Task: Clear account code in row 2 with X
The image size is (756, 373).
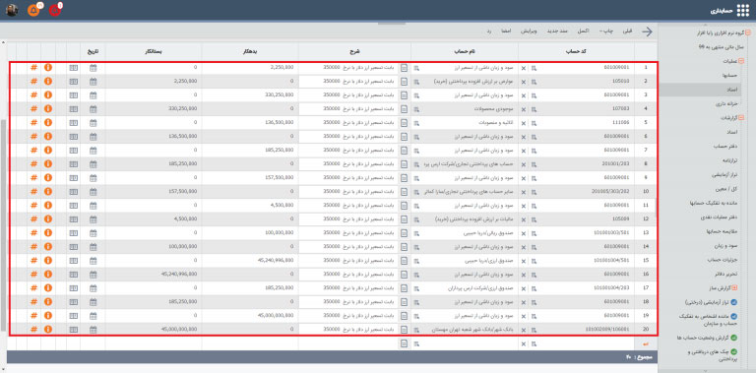Action: tap(524, 82)
